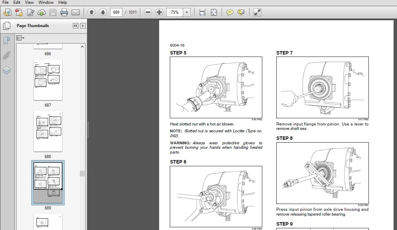This screenshot has height=230, width=397.
Task: Click the Edit/Sign document icon
Action: [30, 12]
